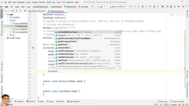Open the three-dot menu in completion popup
This screenshot has height=106, width=189.
[x=120, y=68]
